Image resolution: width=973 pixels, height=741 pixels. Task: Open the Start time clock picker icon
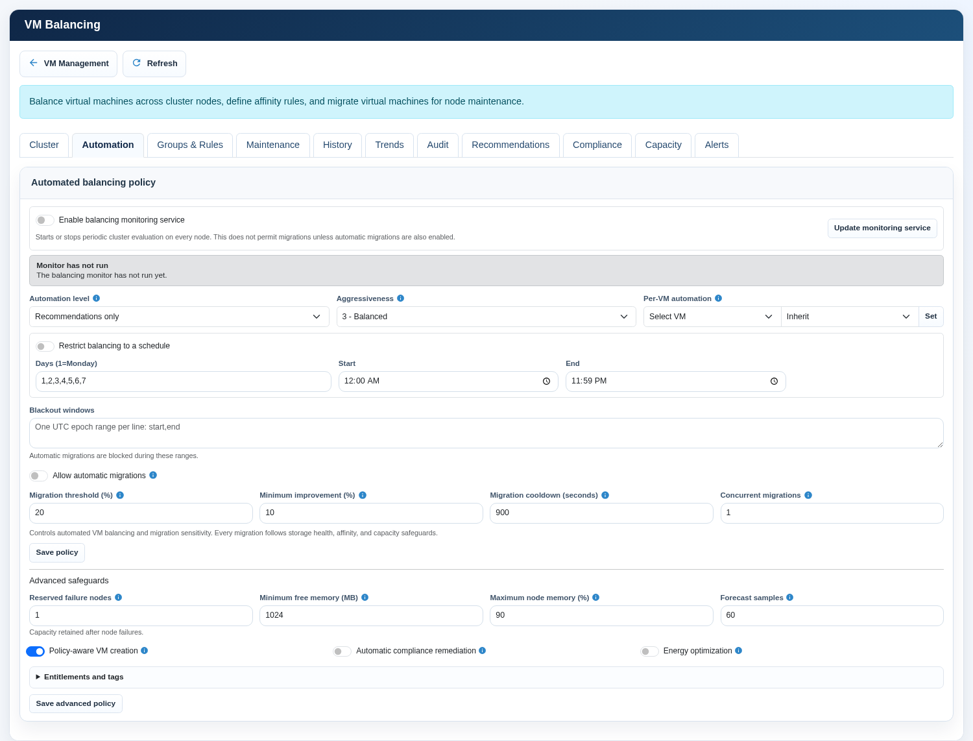[546, 382]
